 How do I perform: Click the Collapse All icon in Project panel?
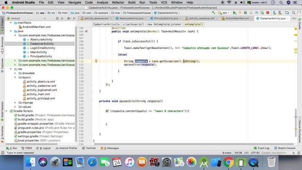pos(62,18)
